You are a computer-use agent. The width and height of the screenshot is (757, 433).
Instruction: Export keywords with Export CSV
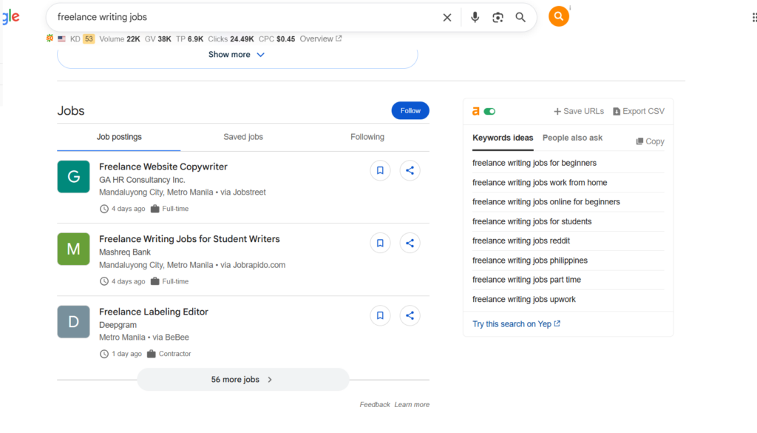[x=639, y=112]
